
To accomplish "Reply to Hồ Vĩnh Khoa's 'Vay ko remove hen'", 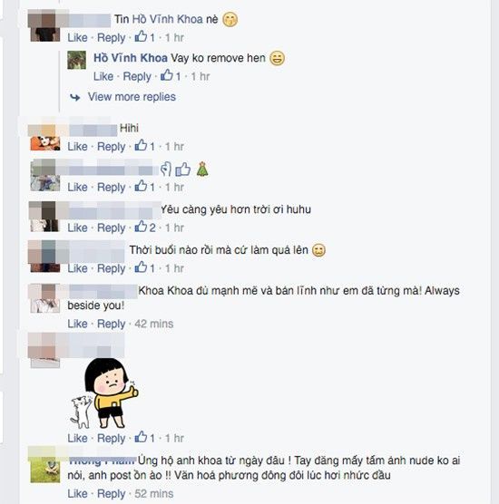I will (137, 77).
